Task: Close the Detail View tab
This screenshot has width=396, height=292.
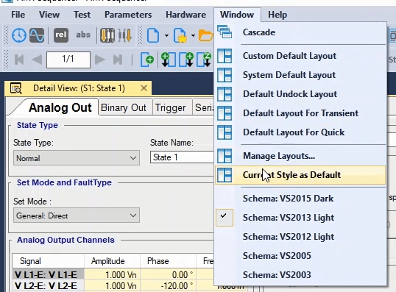Action: [x=144, y=88]
